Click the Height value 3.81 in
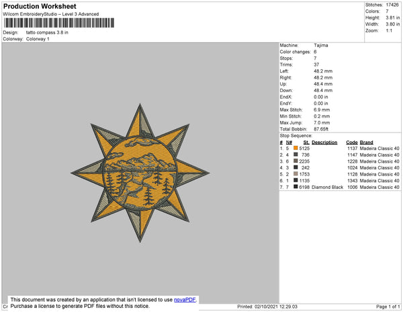403x312 pixels. click(393, 17)
